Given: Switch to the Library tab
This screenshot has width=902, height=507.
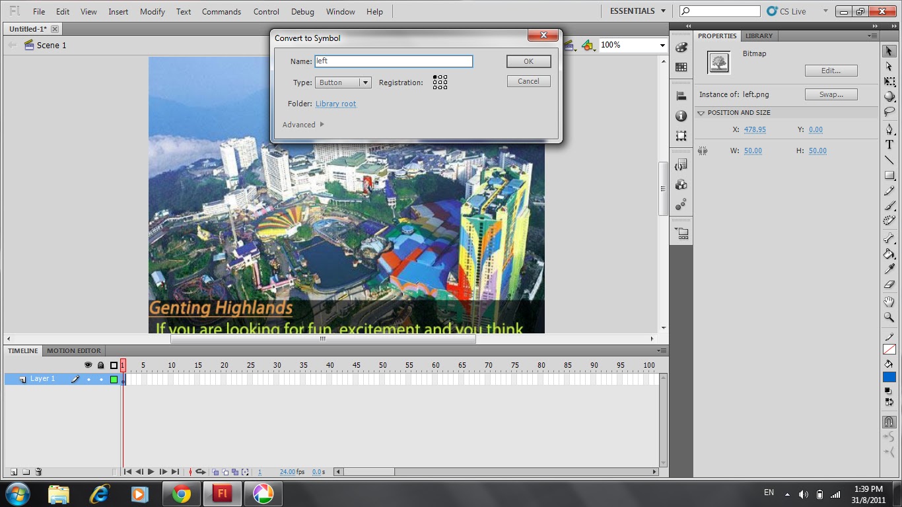Looking at the screenshot, I should click(x=759, y=36).
